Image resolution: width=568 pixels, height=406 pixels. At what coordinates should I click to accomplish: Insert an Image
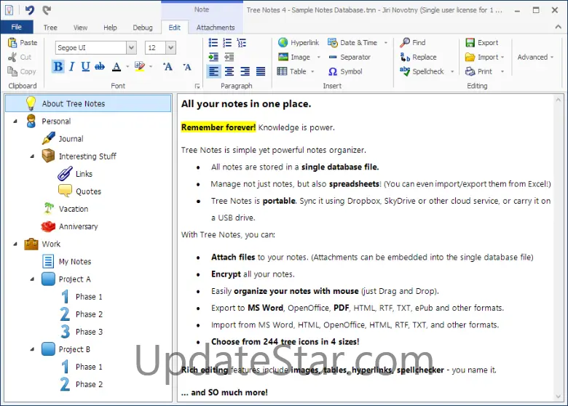(294, 57)
